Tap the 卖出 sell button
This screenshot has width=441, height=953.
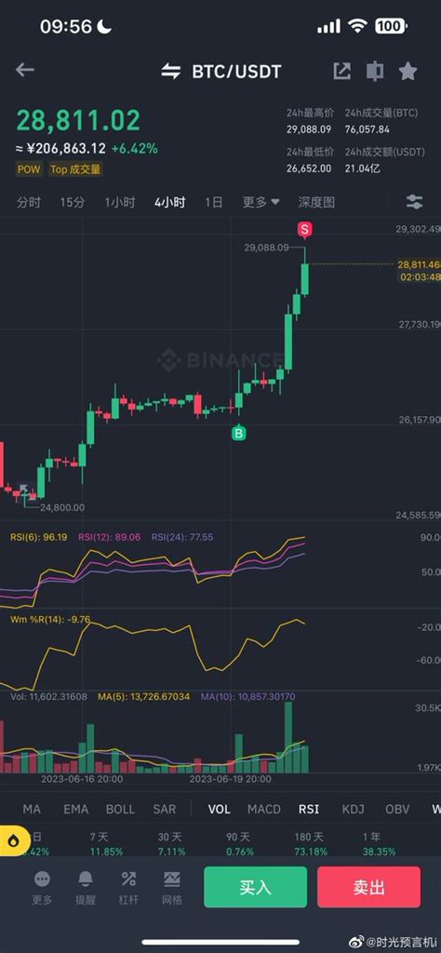pyautogui.click(x=368, y=887)
